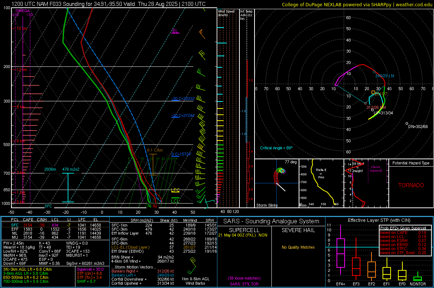Click 'Critical Angle = 89°' text
Image resolution: width=434 pixels, height=288 pixels.
(x=276, y=148)
